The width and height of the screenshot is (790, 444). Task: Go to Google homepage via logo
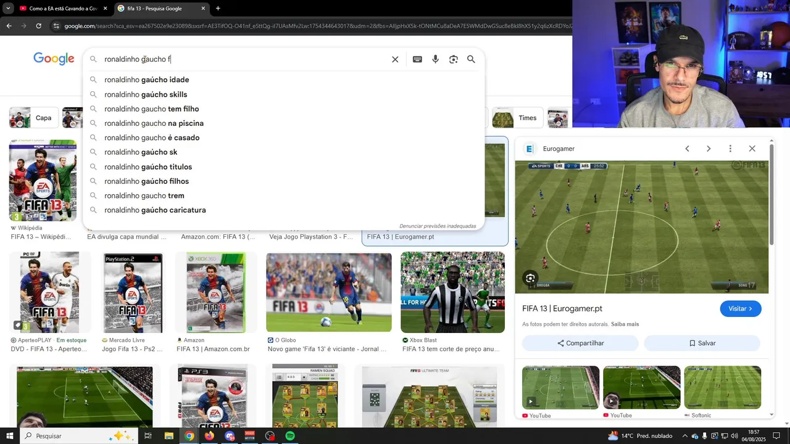tap(54, 59)
